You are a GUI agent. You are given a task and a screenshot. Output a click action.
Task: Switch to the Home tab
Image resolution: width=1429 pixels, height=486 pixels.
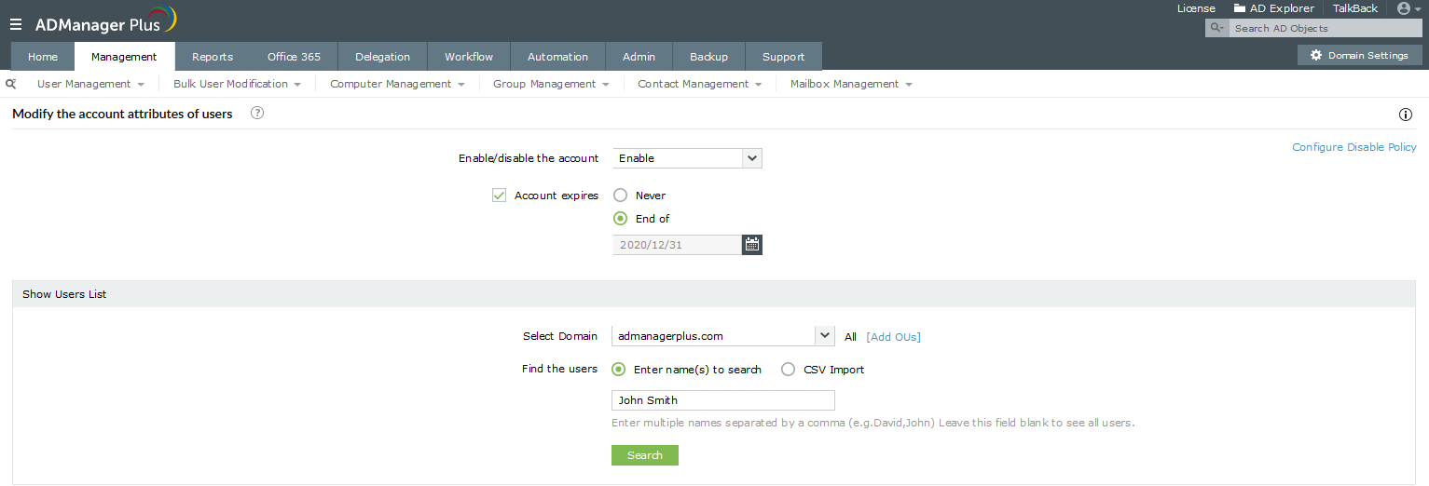coord(43,57)
